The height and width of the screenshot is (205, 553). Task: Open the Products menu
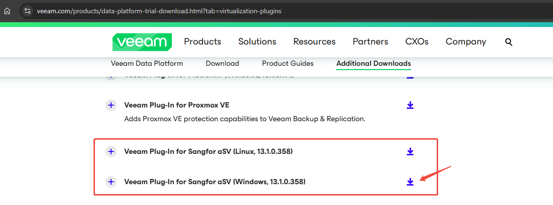202,42
